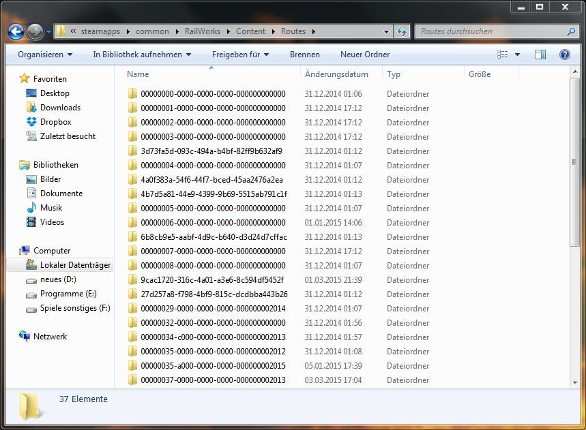Viewport: 586px width, 430px height.
Task: Select folder icon of 00000035-a000-0000-0000-000000002015
Action: pos(132,365)
